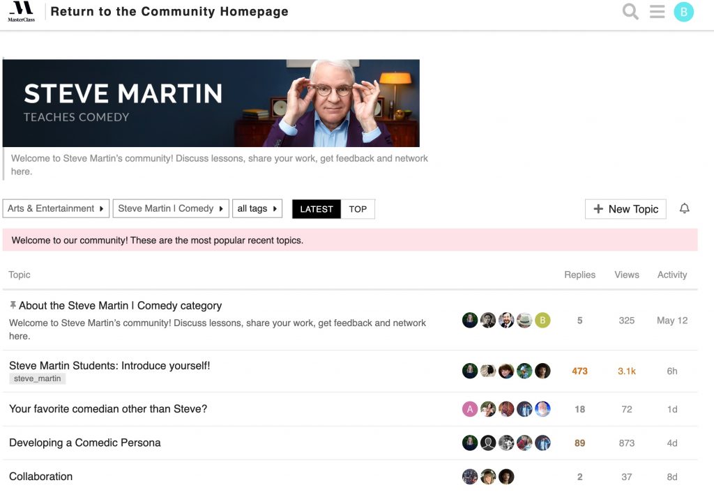Open the "all tags" filter dropdown
The image size is (714, 492).
257,208
